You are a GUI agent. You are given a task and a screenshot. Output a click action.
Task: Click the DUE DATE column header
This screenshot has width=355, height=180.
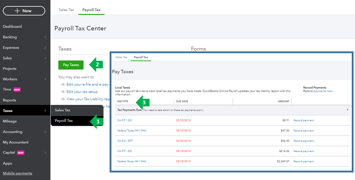tap(182, 101)
